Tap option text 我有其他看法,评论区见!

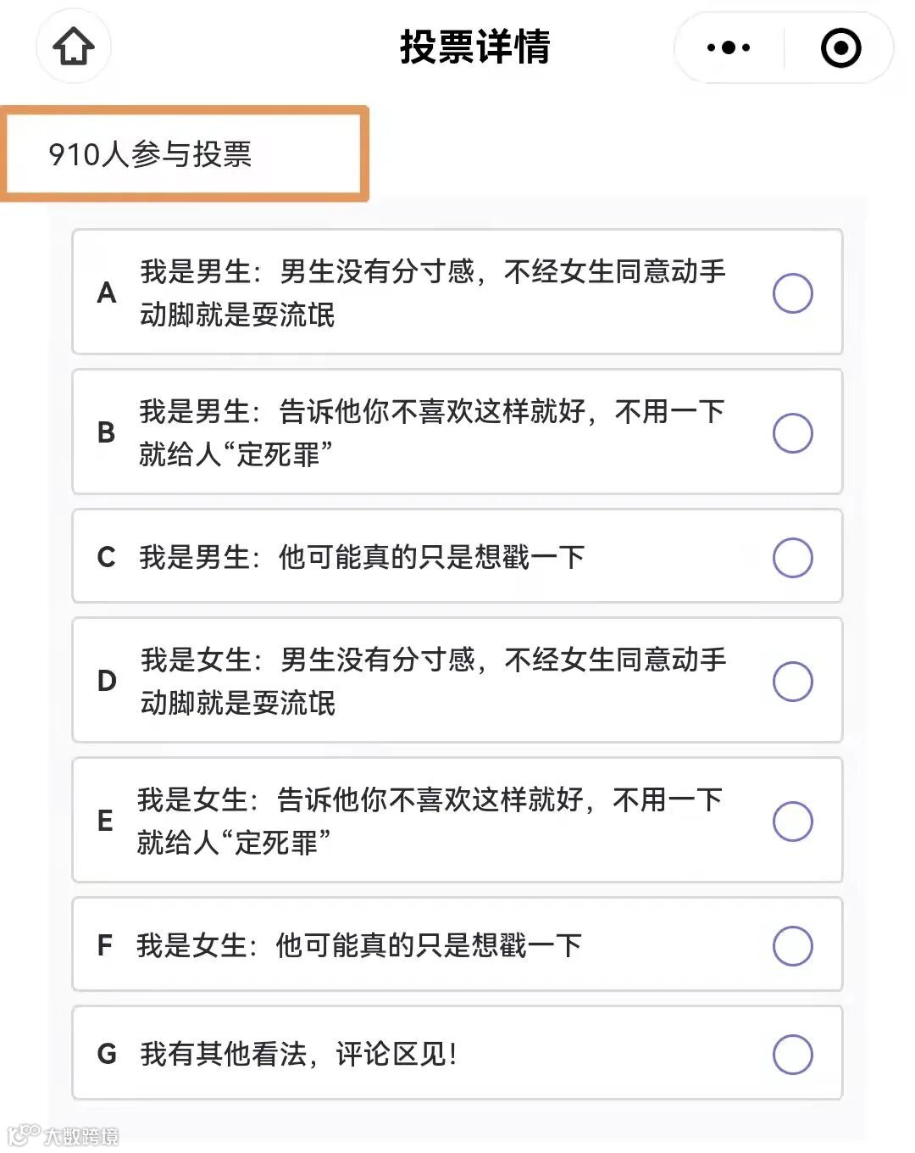(299, 1055)
